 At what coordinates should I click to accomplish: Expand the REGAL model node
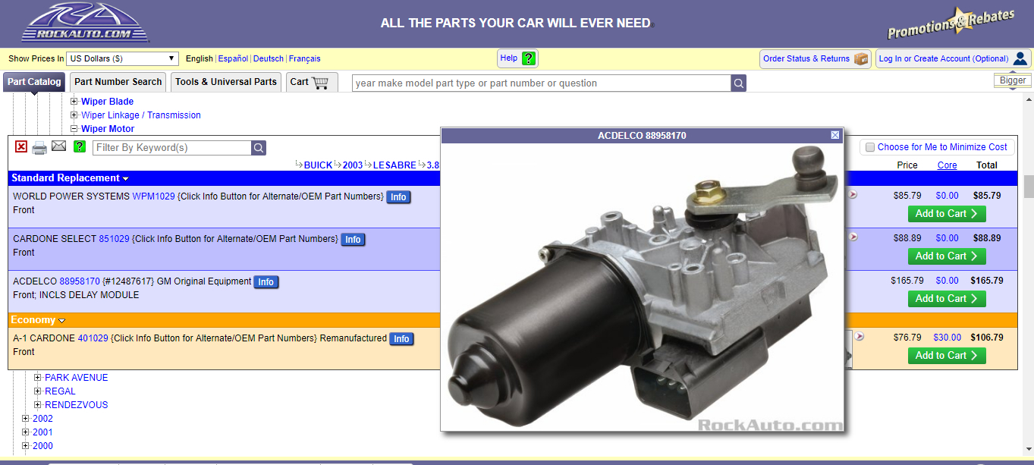point(38,391)
